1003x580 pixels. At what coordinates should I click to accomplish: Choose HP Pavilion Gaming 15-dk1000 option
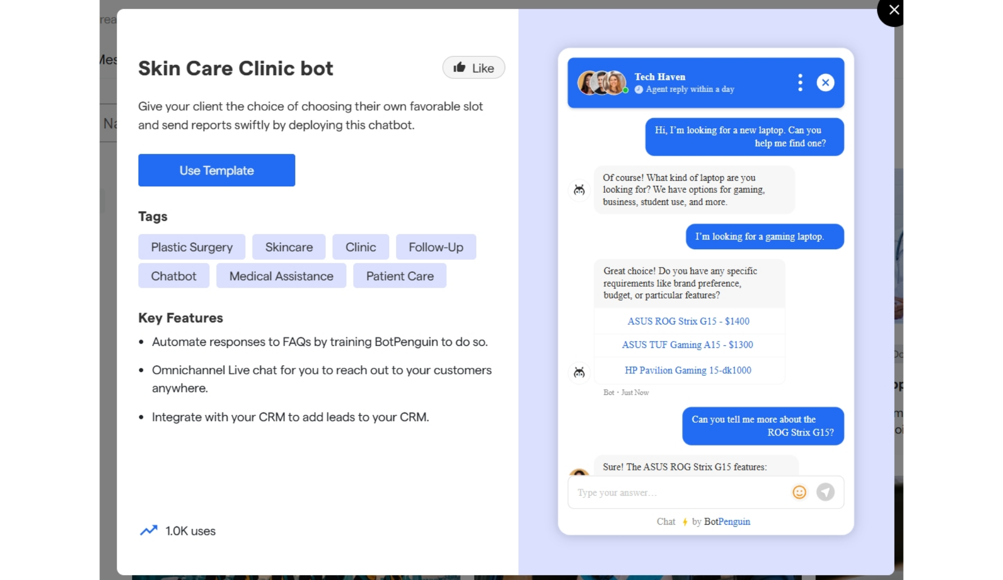point(688,370)
